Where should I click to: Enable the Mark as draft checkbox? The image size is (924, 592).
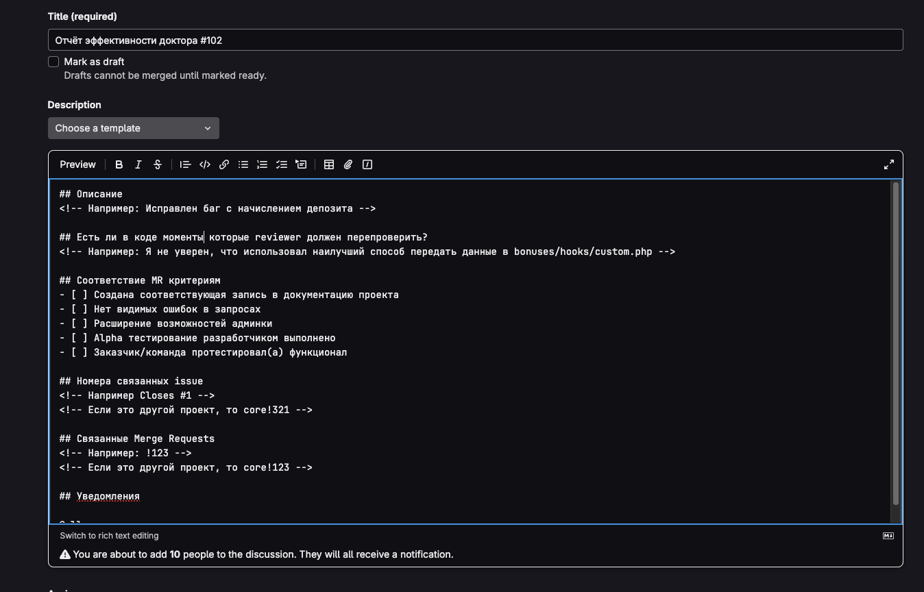click(x=53, y=62)
